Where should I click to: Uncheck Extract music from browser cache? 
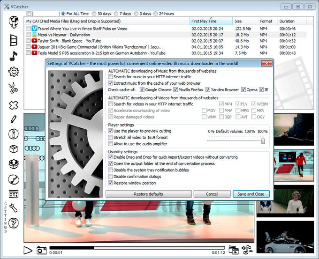(x=110, y=83)
